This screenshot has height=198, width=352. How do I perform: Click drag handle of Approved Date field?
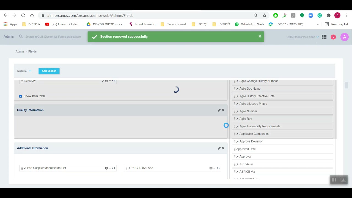point(235,149)
